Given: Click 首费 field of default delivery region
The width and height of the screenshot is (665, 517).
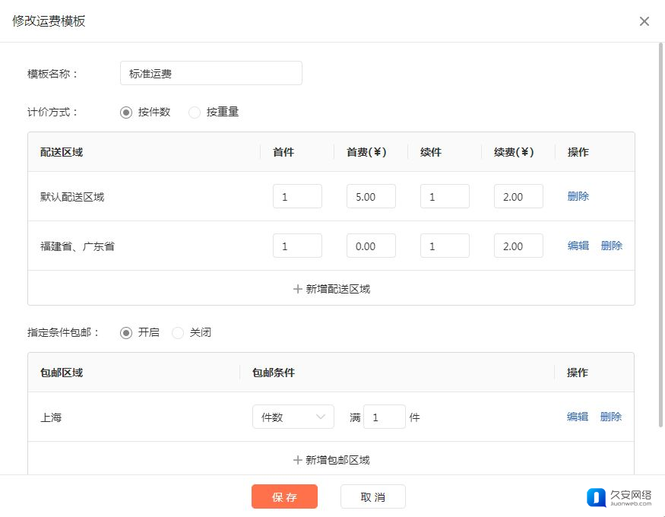Looking at the screenshot, I should (x=371, y=196).
